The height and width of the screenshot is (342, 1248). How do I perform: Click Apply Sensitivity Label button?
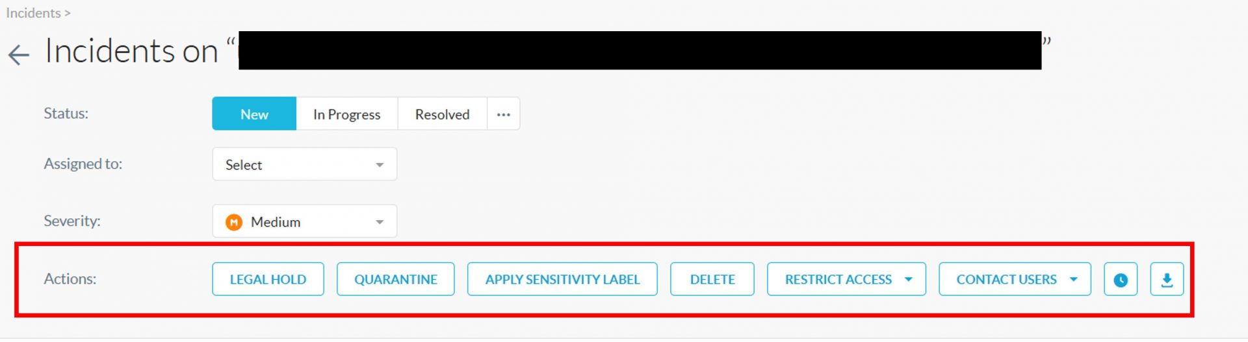click(x=562, y=280)
